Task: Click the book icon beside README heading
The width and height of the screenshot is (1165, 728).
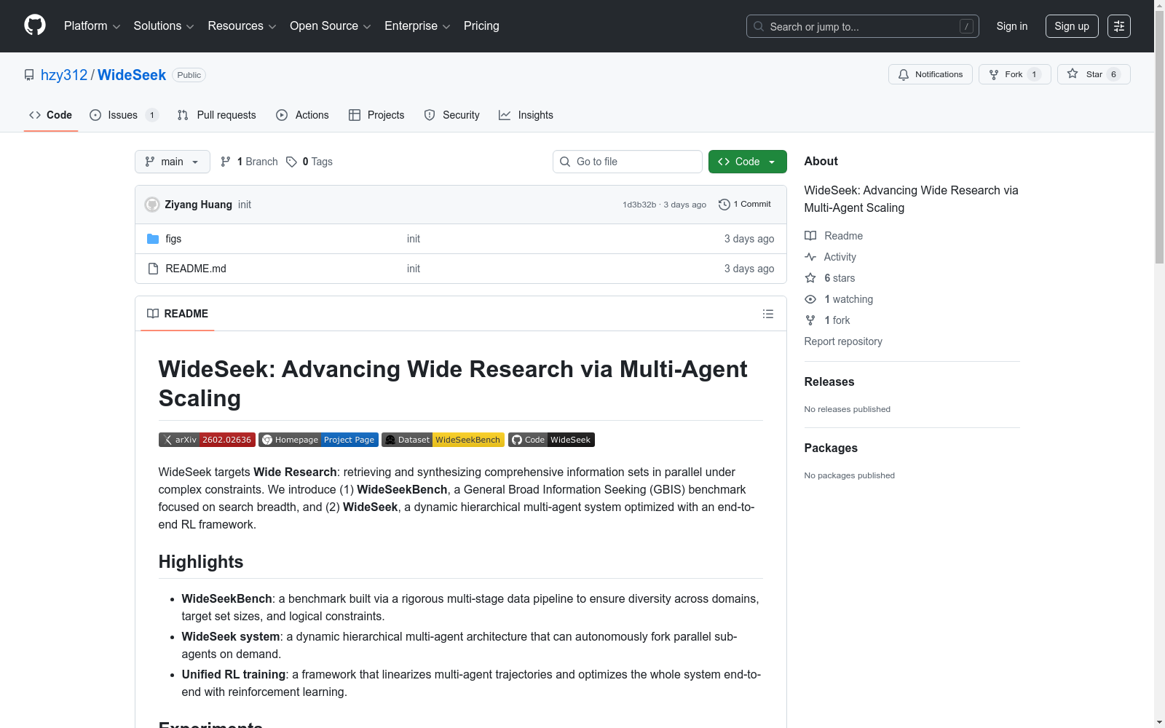Action: click(x=153, y=314)
